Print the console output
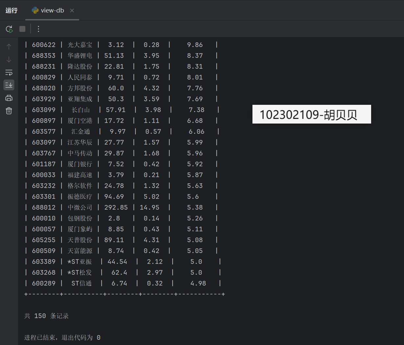This screenshot has width=404, height=345. (x=9, y=98)
